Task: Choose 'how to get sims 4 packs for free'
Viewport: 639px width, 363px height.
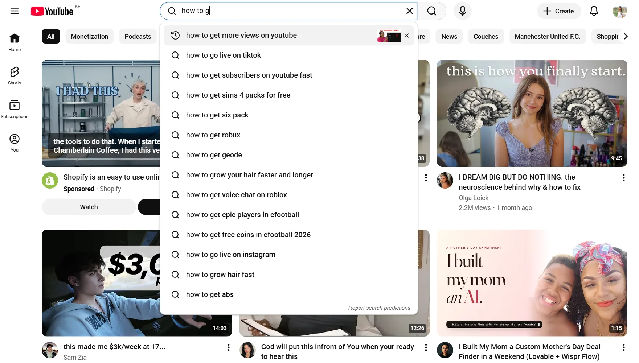Action: coord(288,95)
